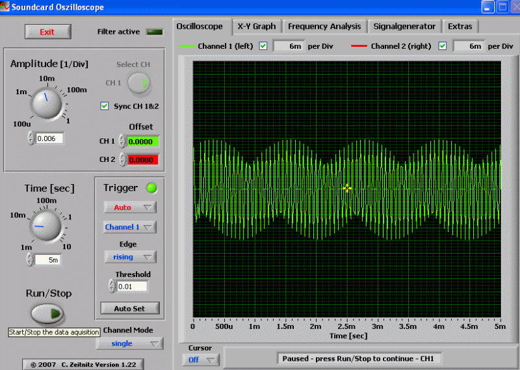The height and width of the screenshot is (370, 520).
Task: Toggle the Channel 1 (left) checkbox
Action: pos(263,46)
